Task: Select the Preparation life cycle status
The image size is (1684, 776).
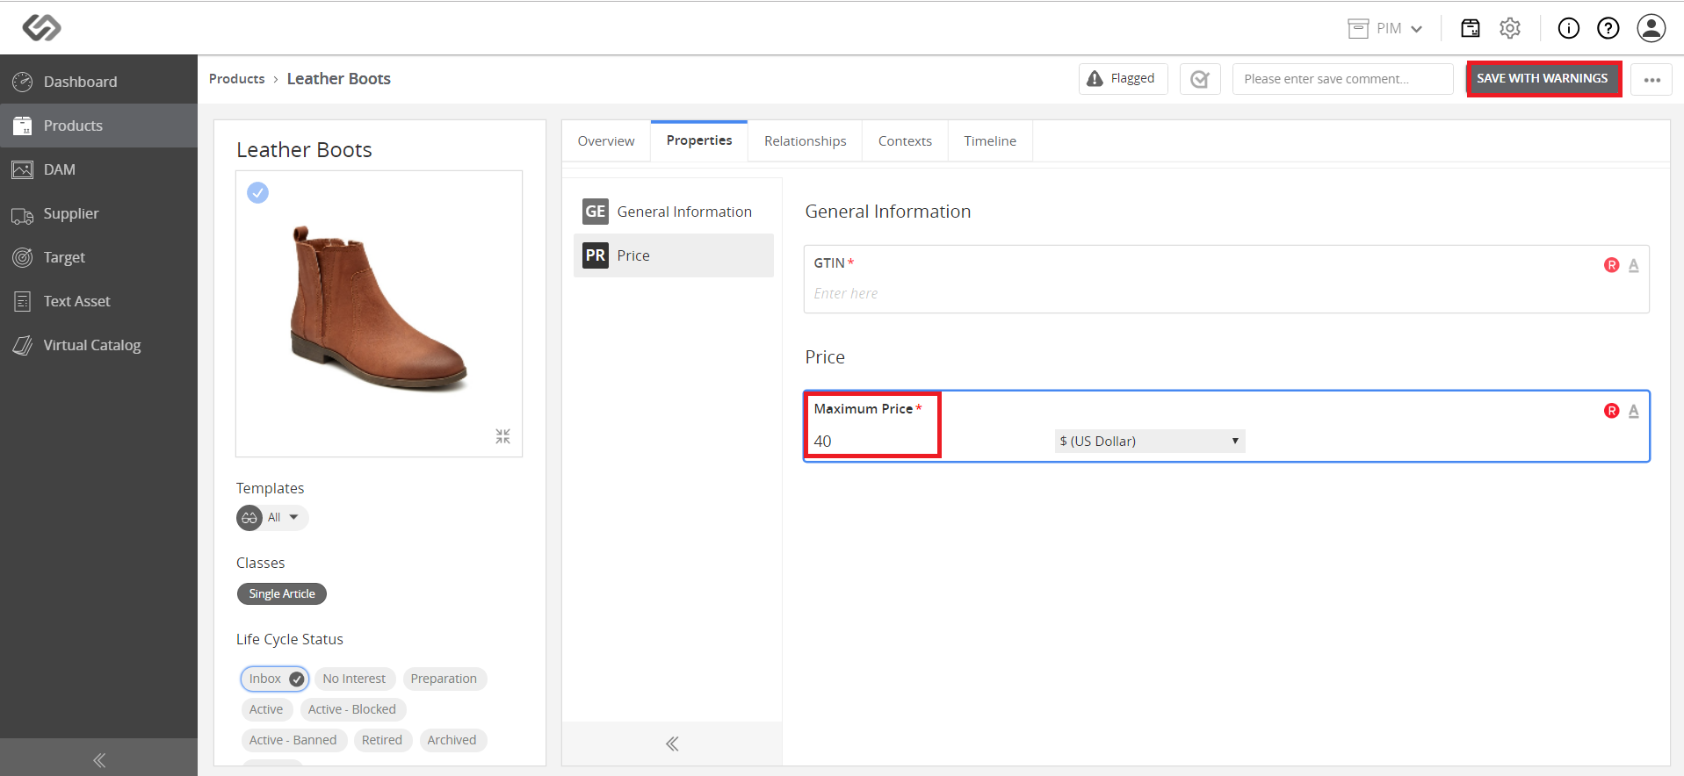Action: click(444, 679)
